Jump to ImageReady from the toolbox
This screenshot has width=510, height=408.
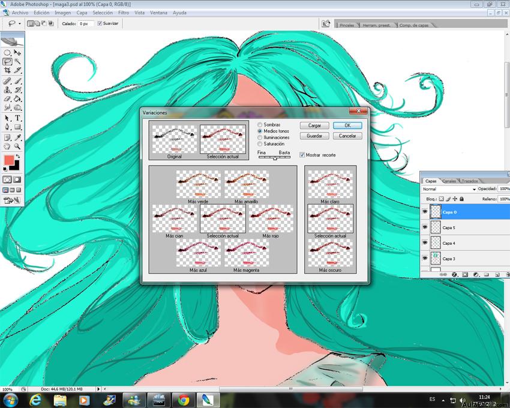[12, 200]
